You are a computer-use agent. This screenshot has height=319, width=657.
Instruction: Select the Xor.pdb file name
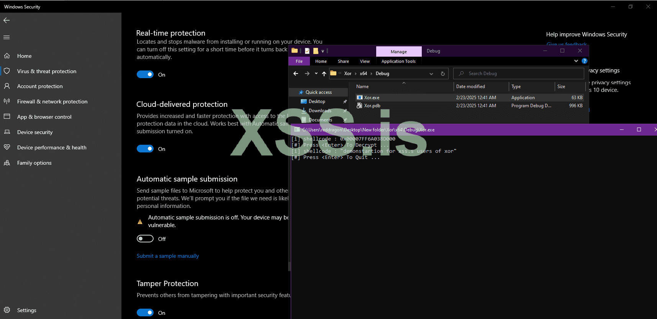tap(372, 106)
